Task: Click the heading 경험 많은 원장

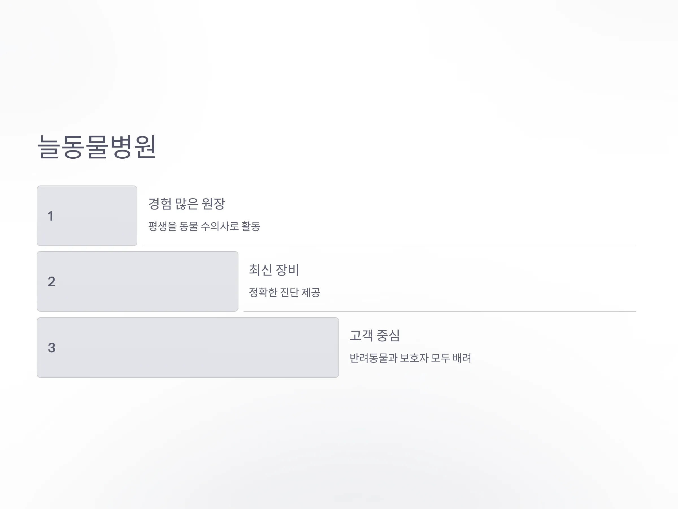Action: [187, 204]
